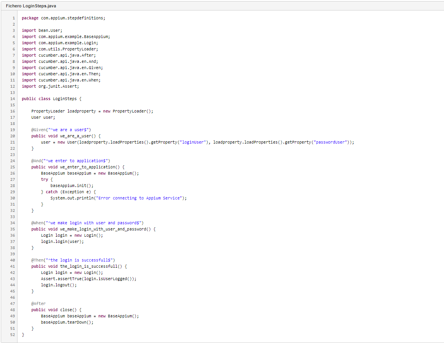The width and height of the screenshot is (444, 343).
Task: Click the 'baseAppium.init();' call
Action: [72, 186]
